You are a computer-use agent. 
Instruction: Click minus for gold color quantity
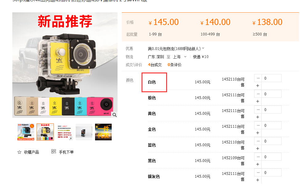tap(258, 126)
